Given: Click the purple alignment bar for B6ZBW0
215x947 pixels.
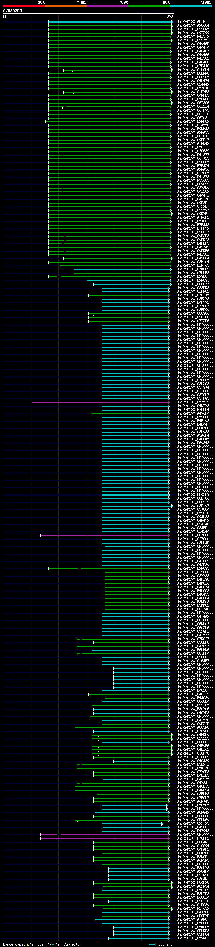Looking at the screenshot, I should tap(105, 535).
